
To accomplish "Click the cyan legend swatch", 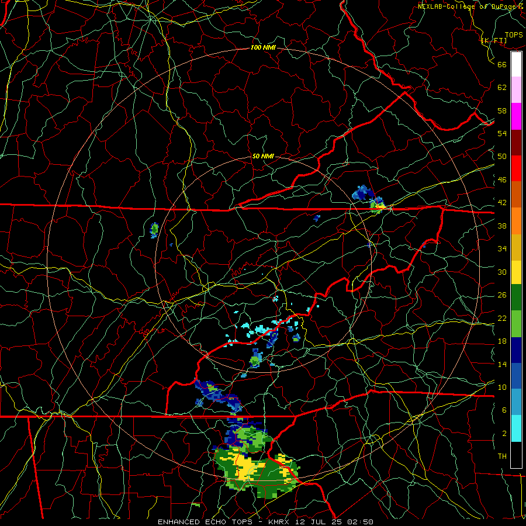I will click(x=516, y=428).
